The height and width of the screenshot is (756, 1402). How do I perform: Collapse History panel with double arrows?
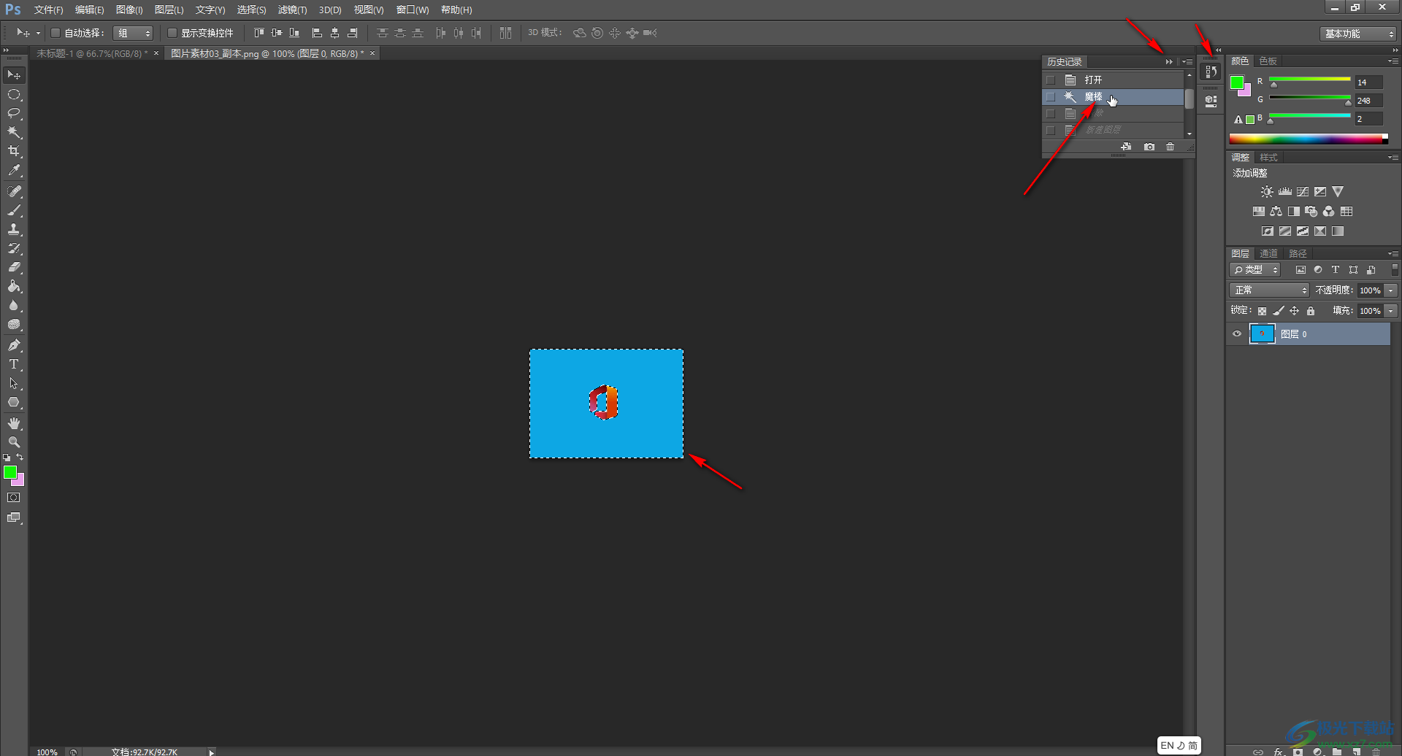click(1169, 62)
